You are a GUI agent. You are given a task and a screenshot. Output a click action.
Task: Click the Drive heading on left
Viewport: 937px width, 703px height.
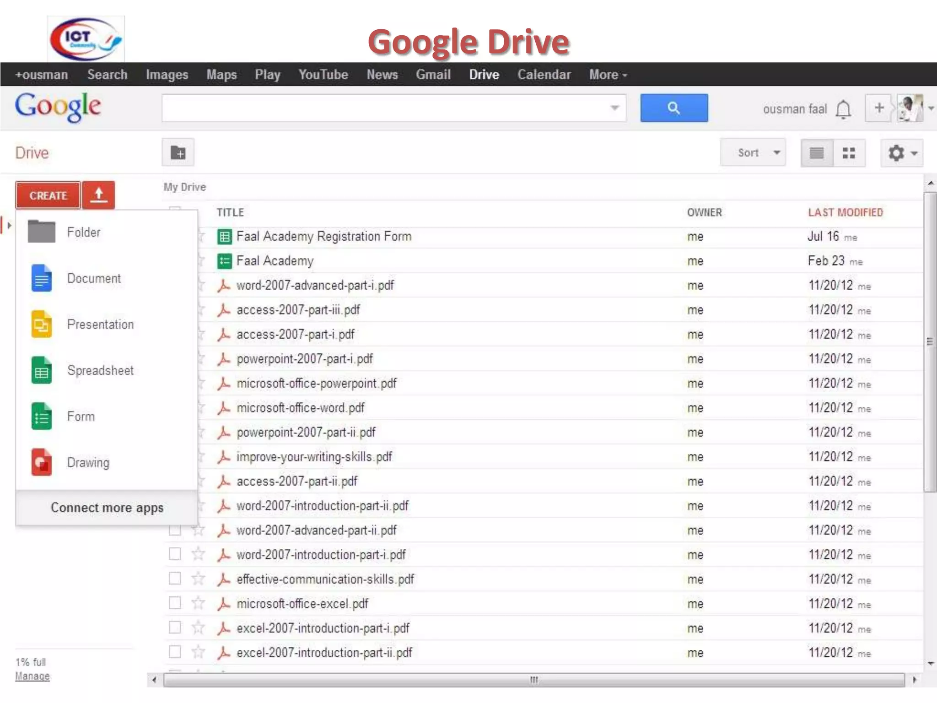pyautogui.click(x=32, y=153)
